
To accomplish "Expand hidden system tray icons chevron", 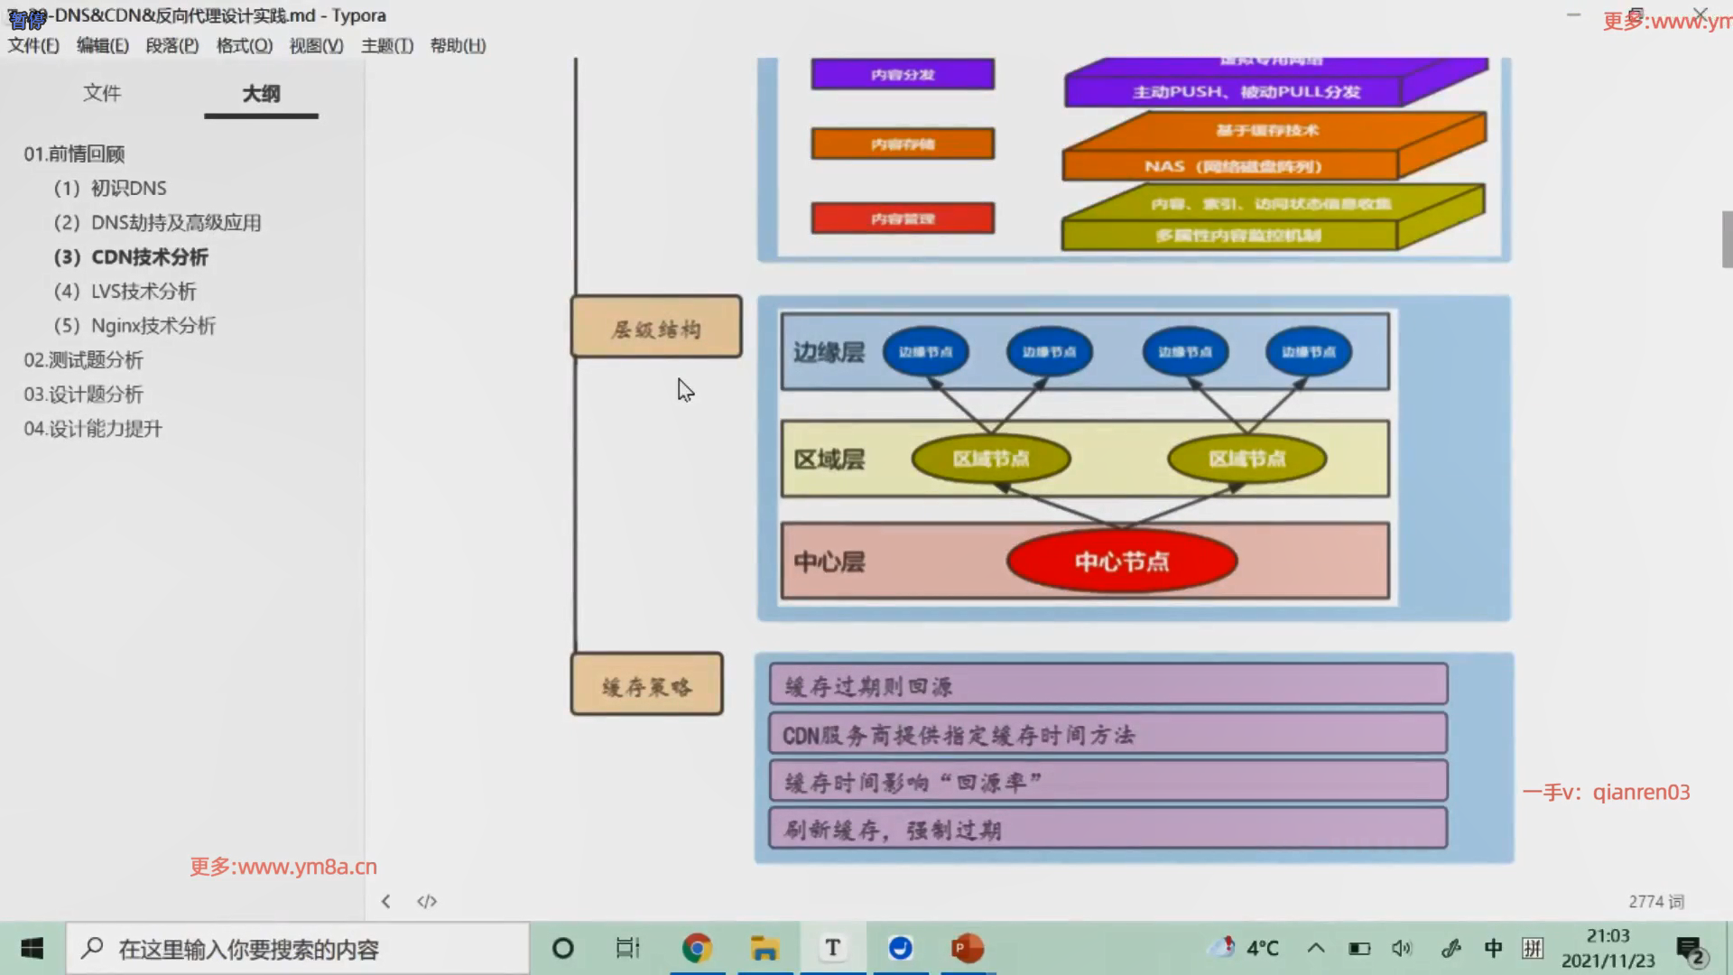I will tap(1316, 948).
